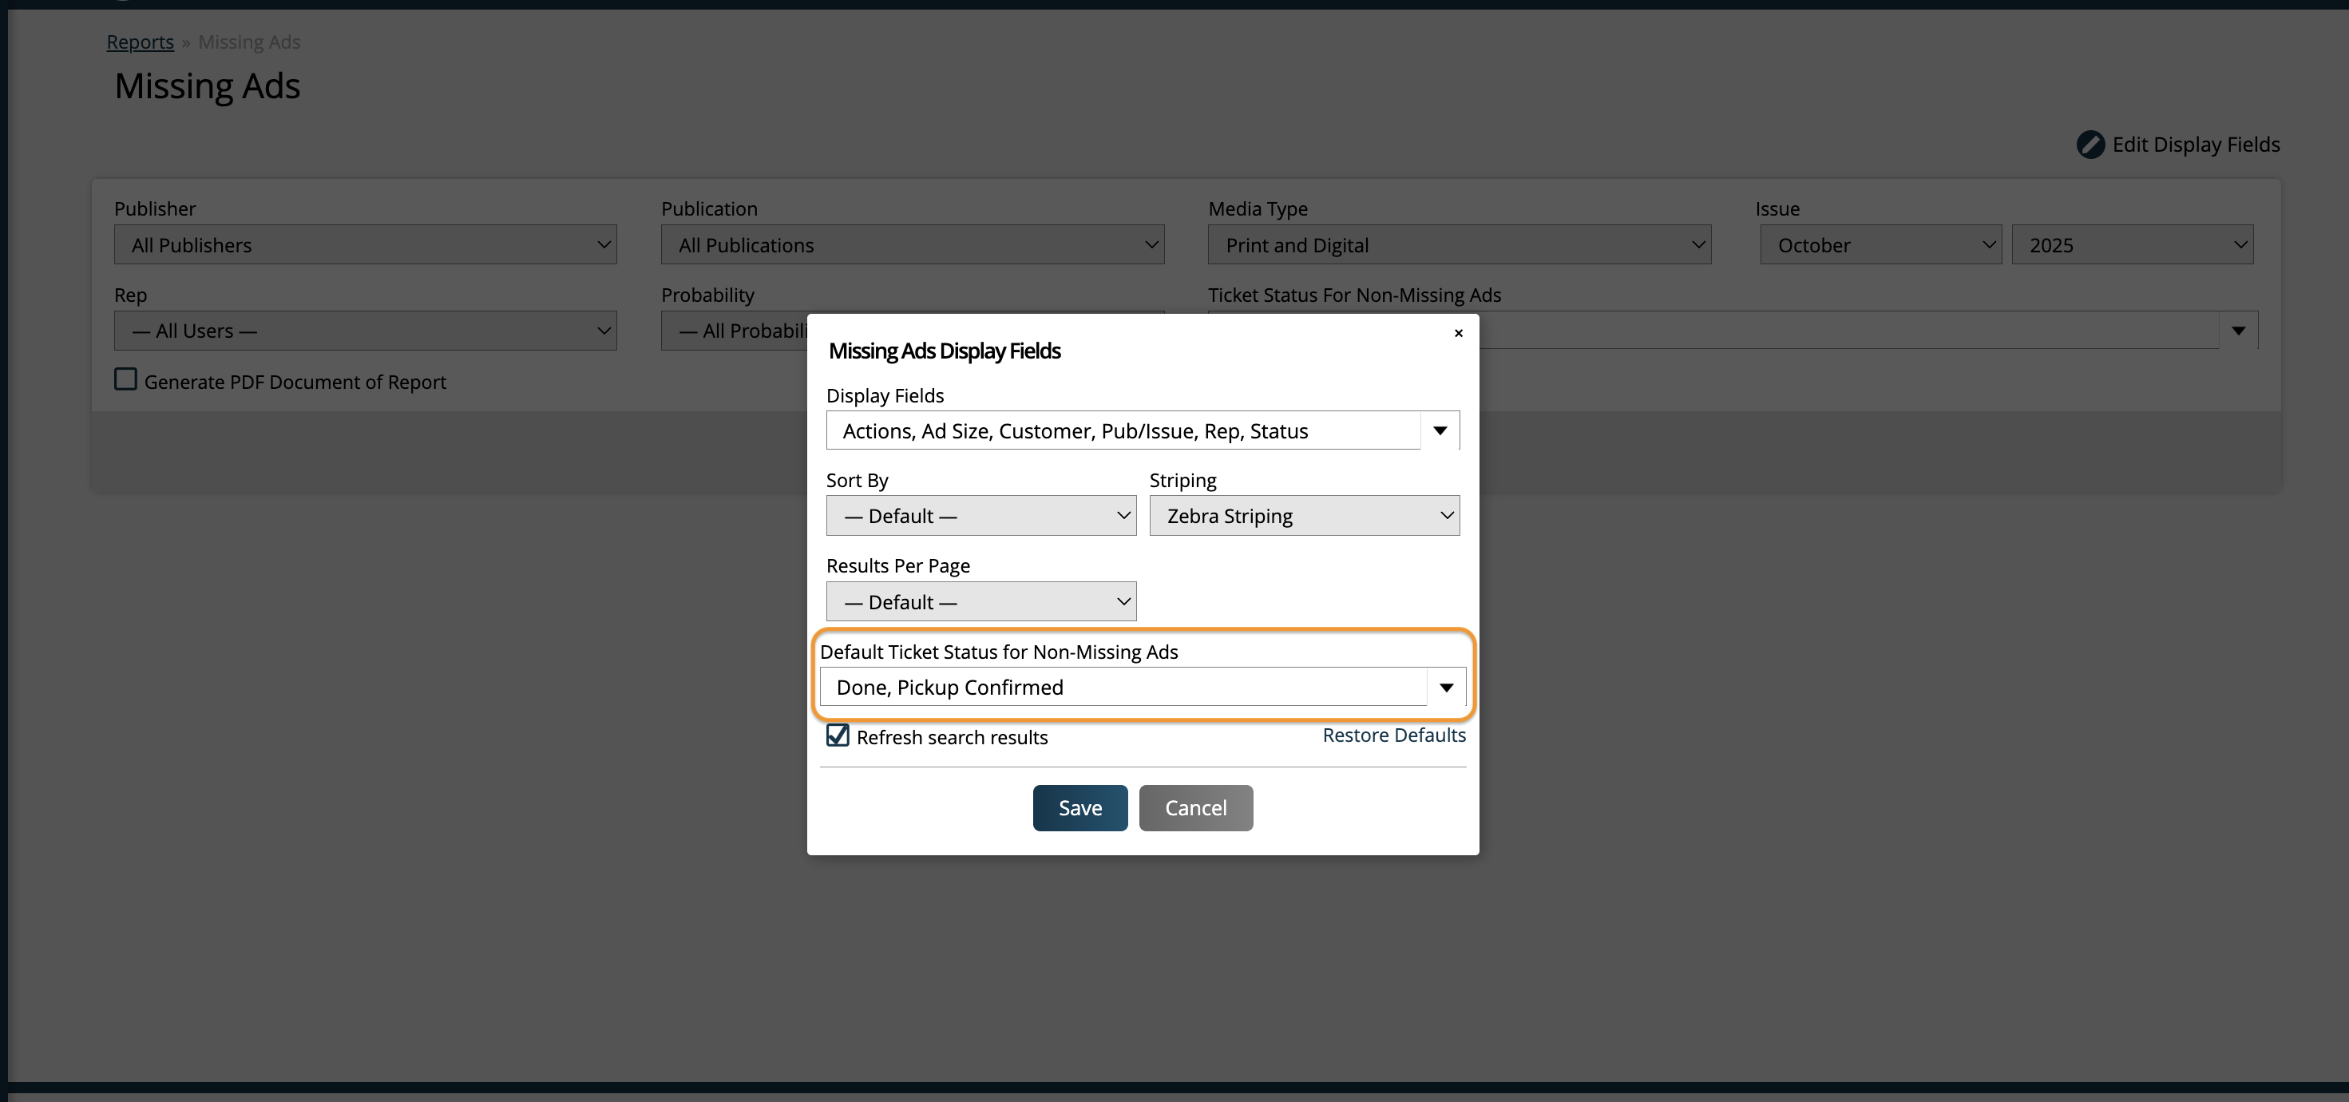Open the All Publishers dropdown

(365, 244)
